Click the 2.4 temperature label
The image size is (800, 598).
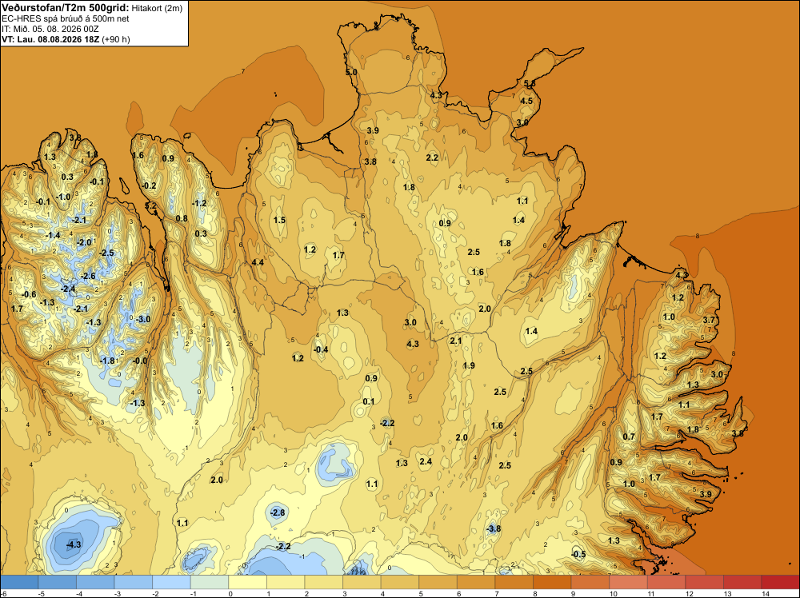point(426,462)
